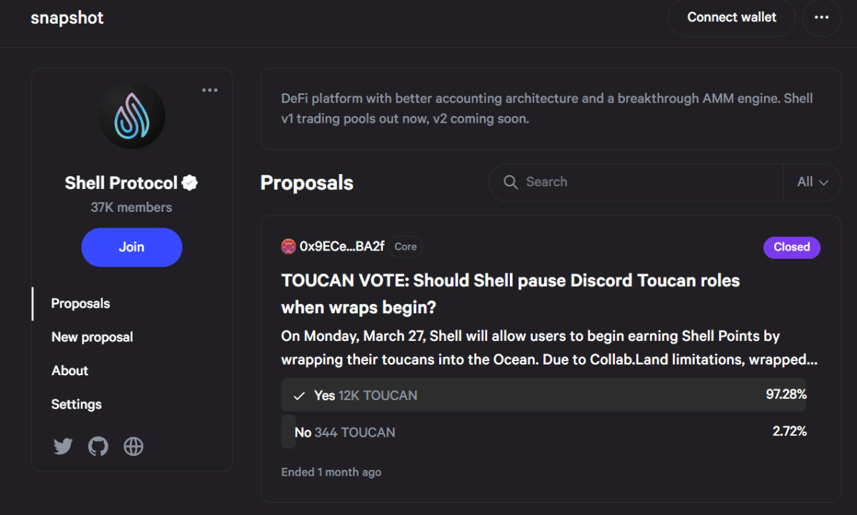Open the All proposals filter dropdown
Viewport: 857px width, 515px height.
coord(812,182)
